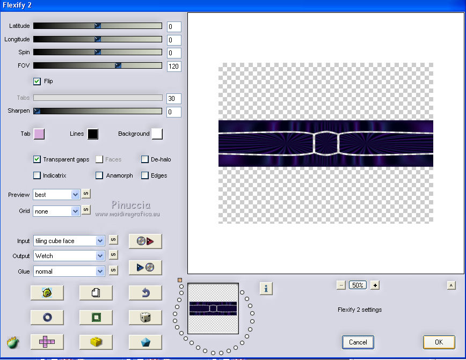Click the Tabs value field showing 30
466x360 pixels.
[x=174, y=99]
